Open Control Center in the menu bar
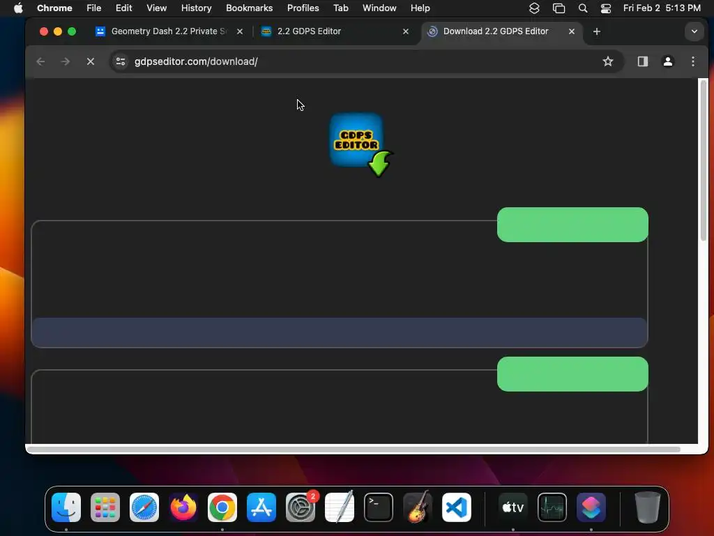The width and height of the screenshot is (714, 536). click(x=606, y=8)
